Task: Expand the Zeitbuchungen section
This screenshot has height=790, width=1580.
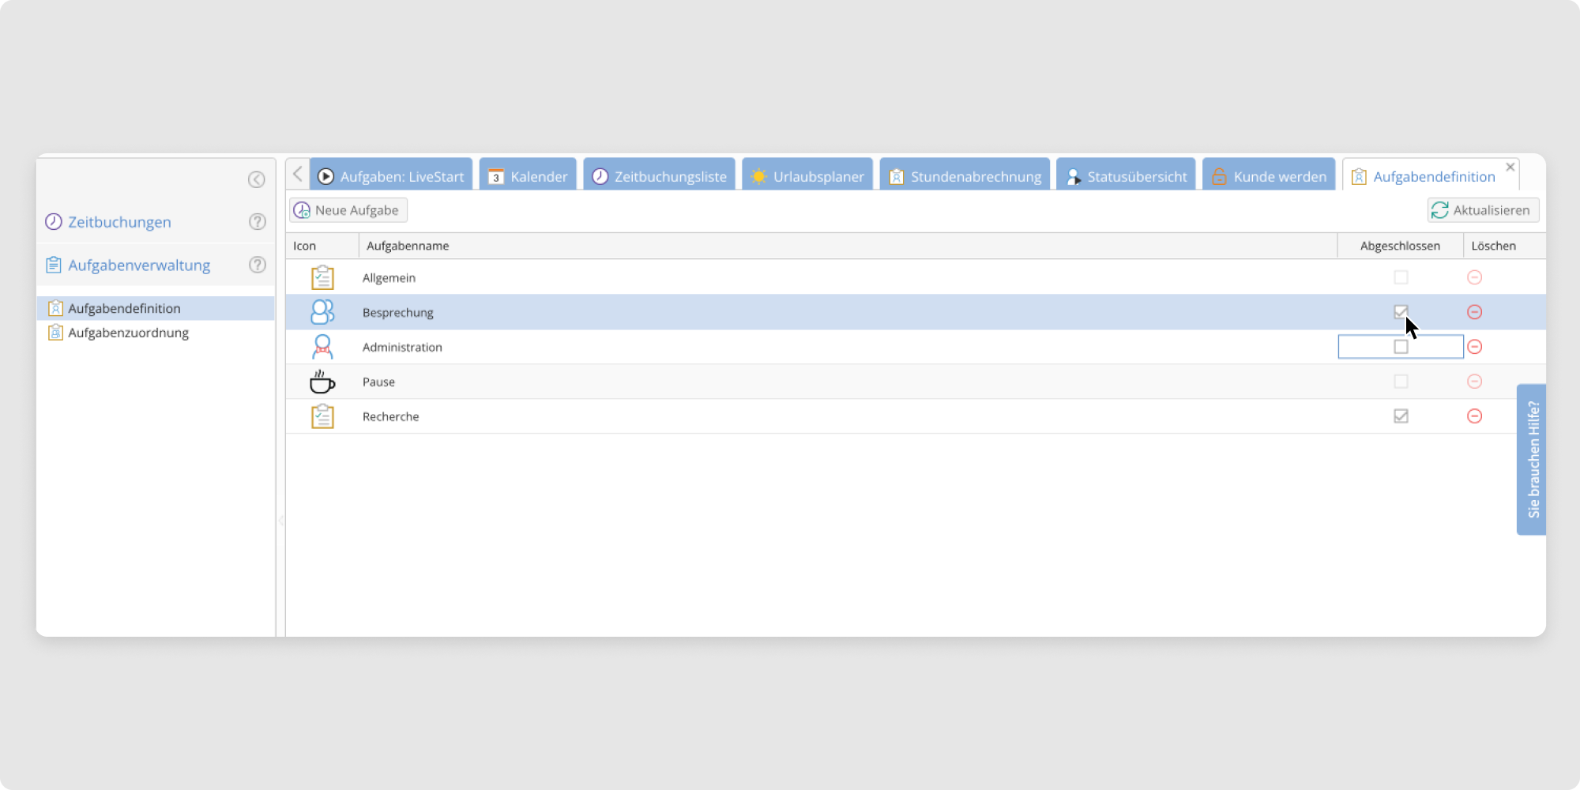Action: coord(119,222)
